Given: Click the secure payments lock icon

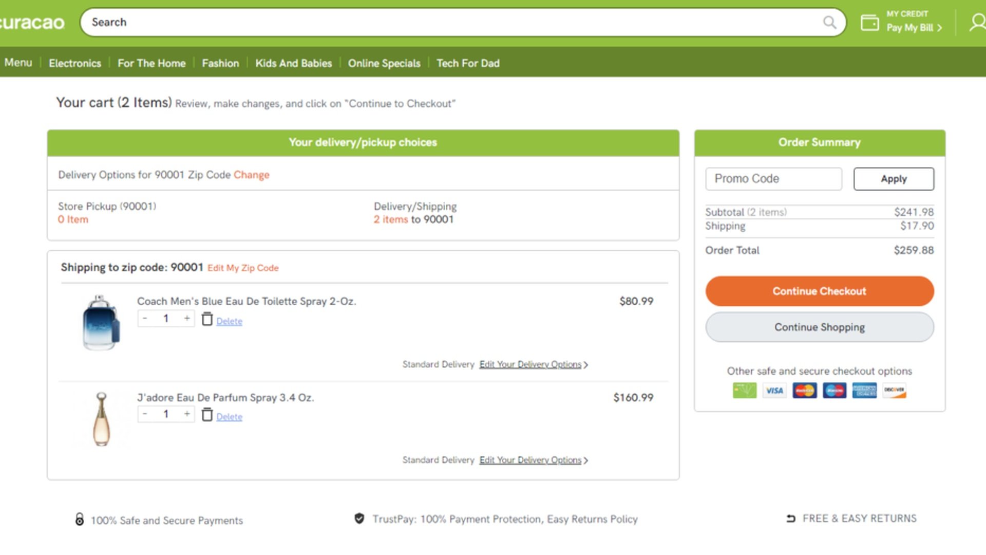Looking at the screenshot, I should click(x=80, y=520).
